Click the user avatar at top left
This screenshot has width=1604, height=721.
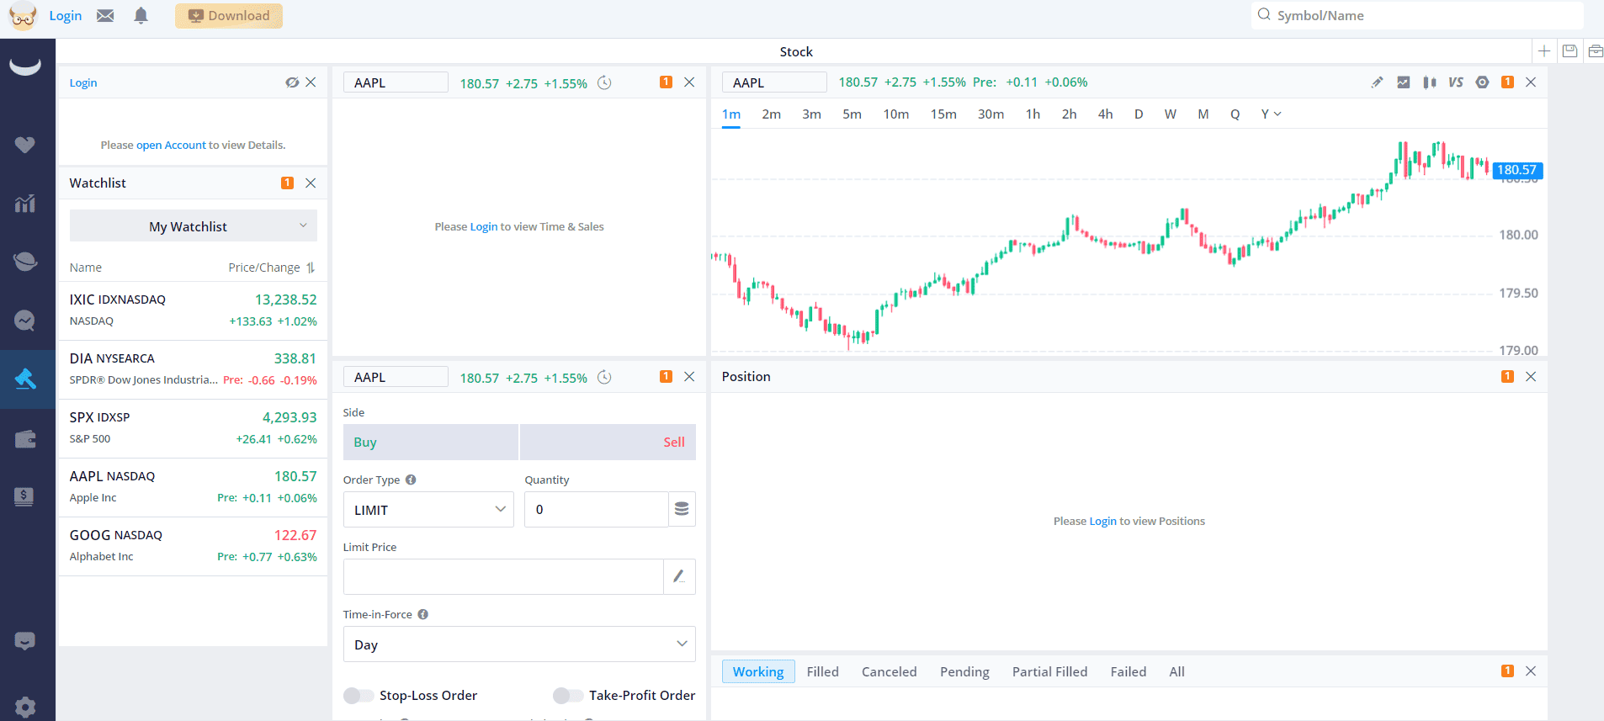tap(23, 16)
